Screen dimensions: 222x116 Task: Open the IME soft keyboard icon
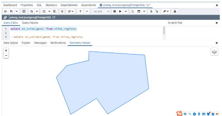pyautogui.click(x=204, y=114)
